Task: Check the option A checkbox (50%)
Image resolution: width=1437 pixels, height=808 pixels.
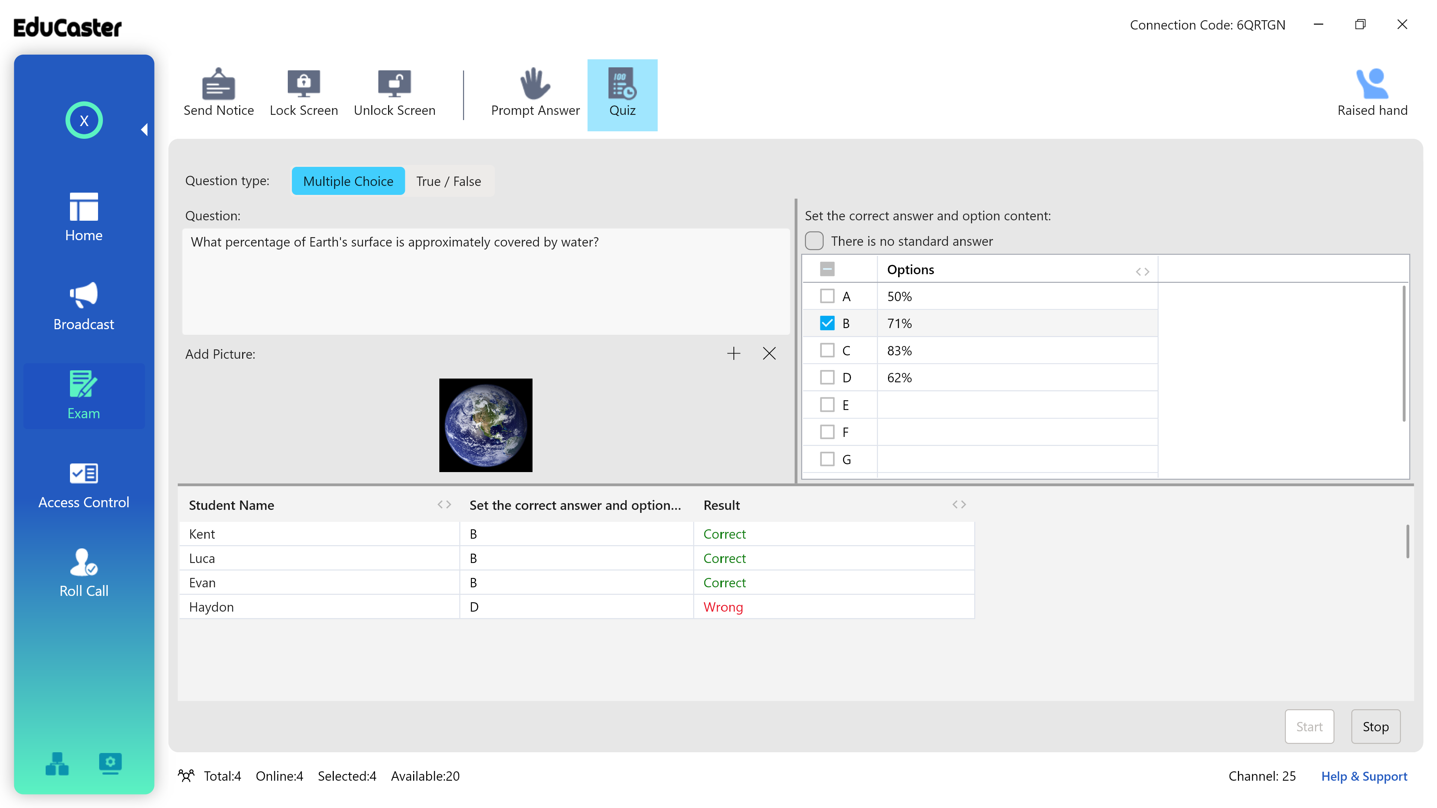Action: pyautogui.click(x=827, y=296)
